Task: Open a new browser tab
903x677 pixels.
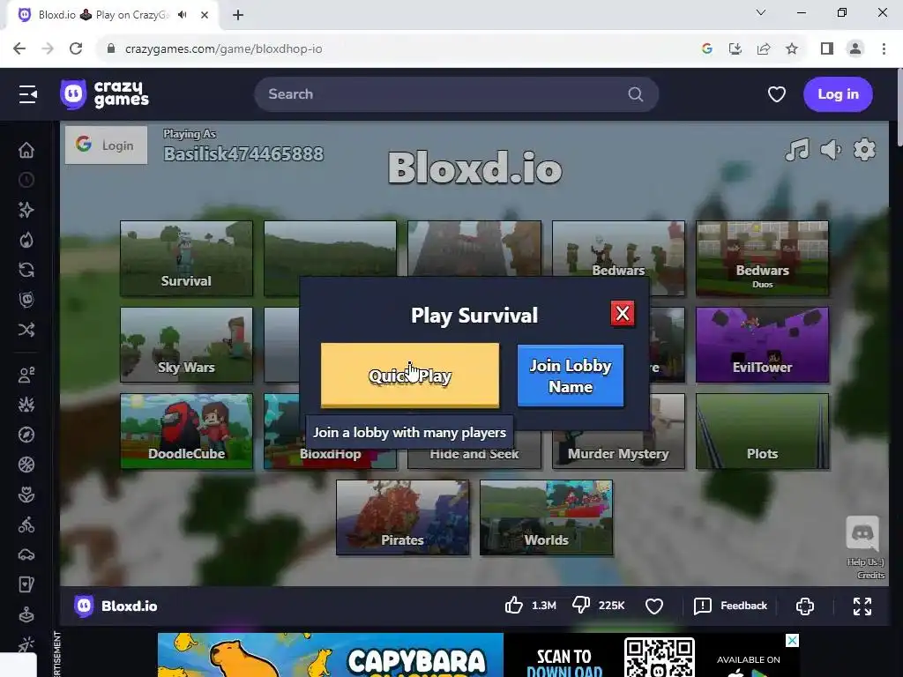Action: click(238, 15)
